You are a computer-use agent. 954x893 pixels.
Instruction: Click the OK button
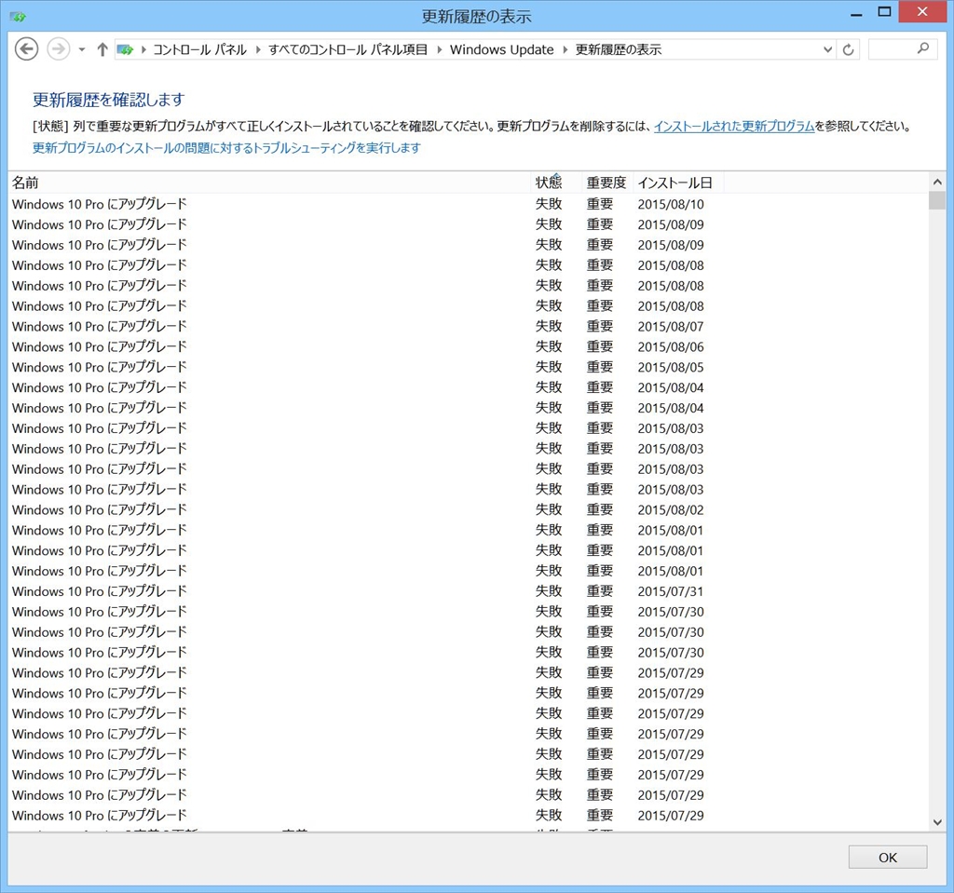[888, 857]
